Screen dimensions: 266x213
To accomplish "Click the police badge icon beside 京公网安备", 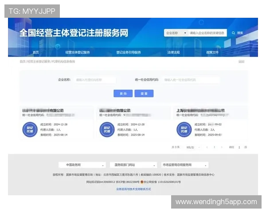I will (142, 182).
